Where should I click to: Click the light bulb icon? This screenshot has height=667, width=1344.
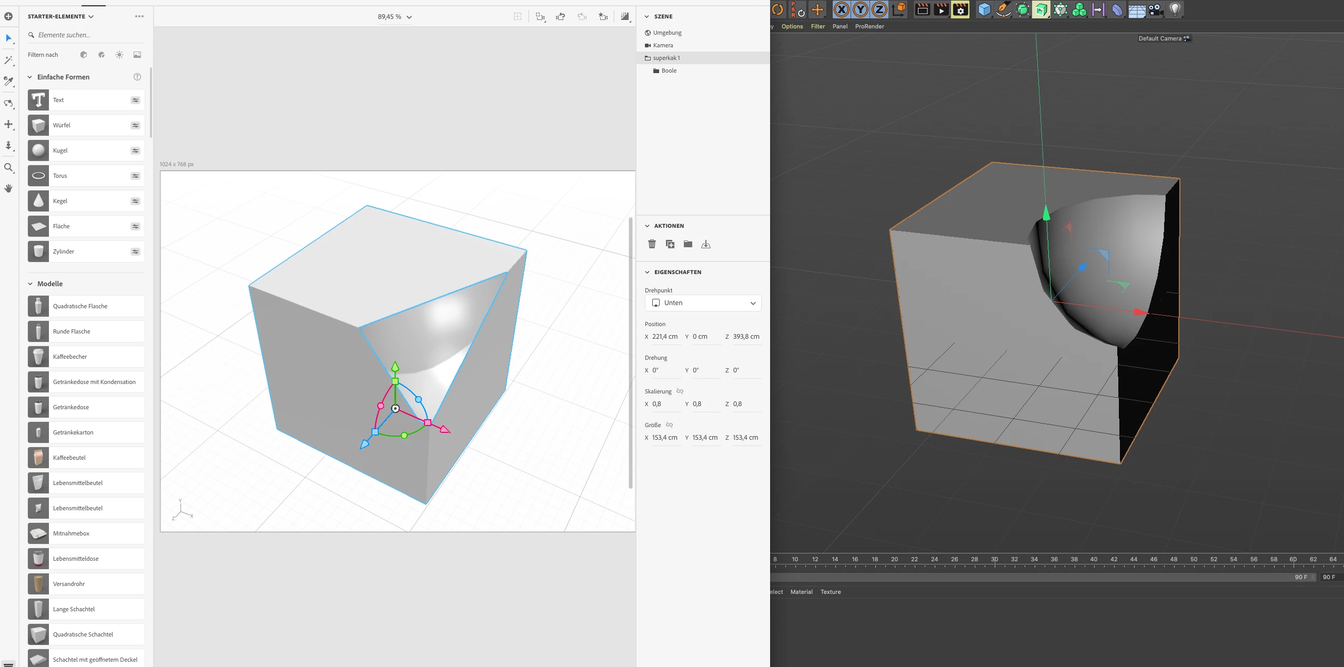point(1175,9)
